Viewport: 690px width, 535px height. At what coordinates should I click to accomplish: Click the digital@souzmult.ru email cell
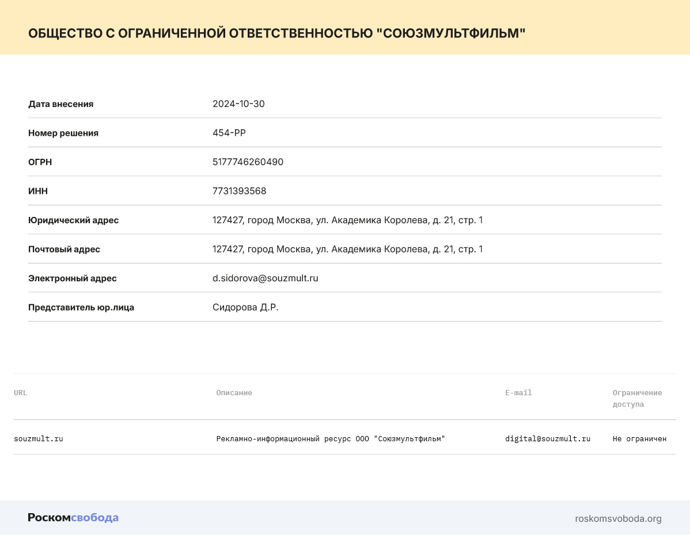[547, 438]
